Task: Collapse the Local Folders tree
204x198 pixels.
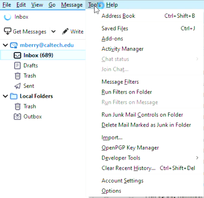Action: (x=5, y=96)
